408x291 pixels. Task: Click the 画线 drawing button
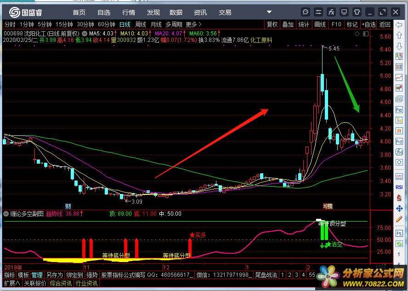pos(320,24)
